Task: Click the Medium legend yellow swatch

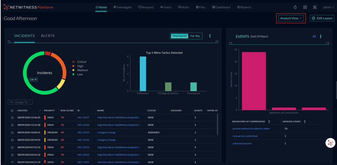Action: click(x=73, y=70)
